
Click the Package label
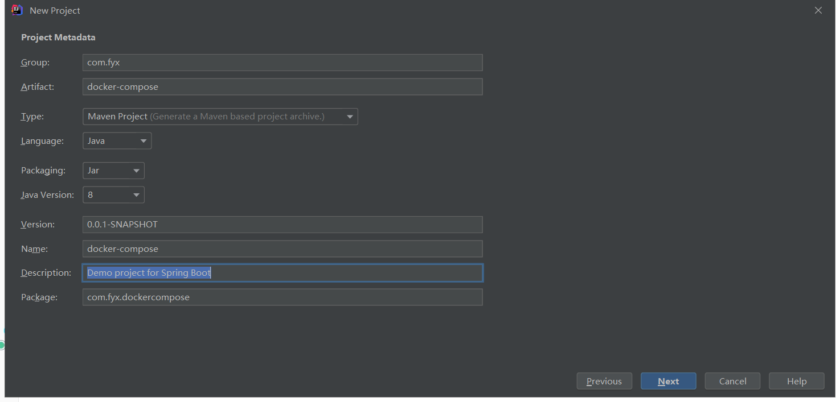[x=39, y=297]
